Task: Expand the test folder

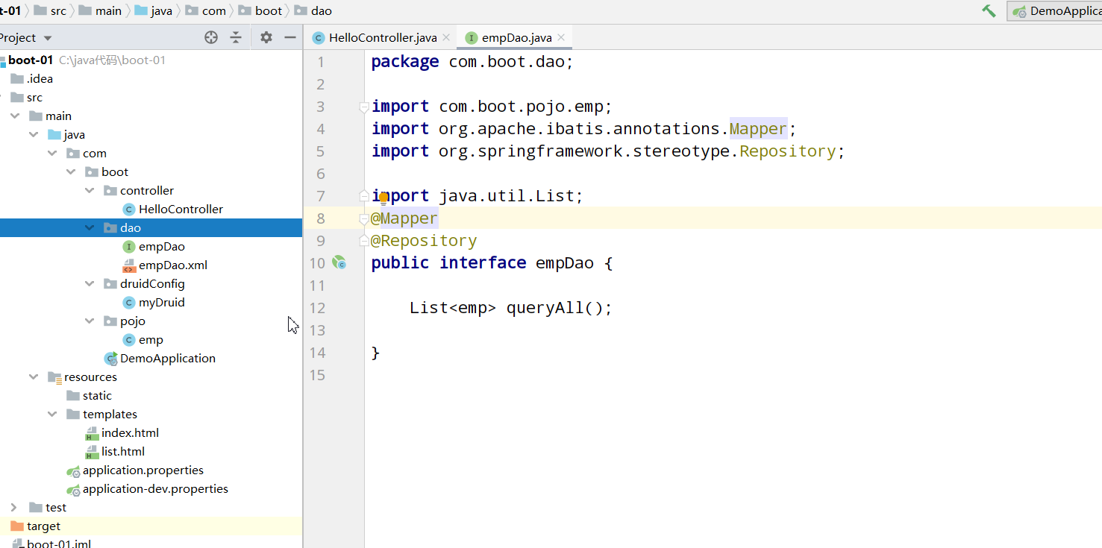Action: (14, 507)
